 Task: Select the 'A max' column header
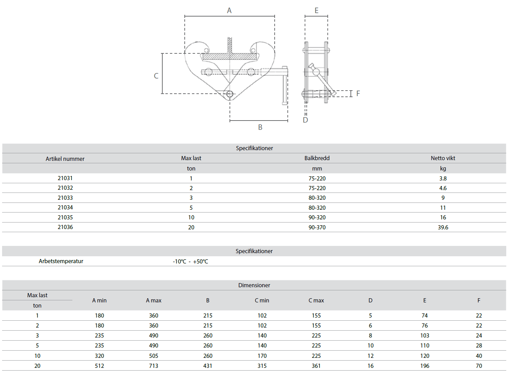154,300
